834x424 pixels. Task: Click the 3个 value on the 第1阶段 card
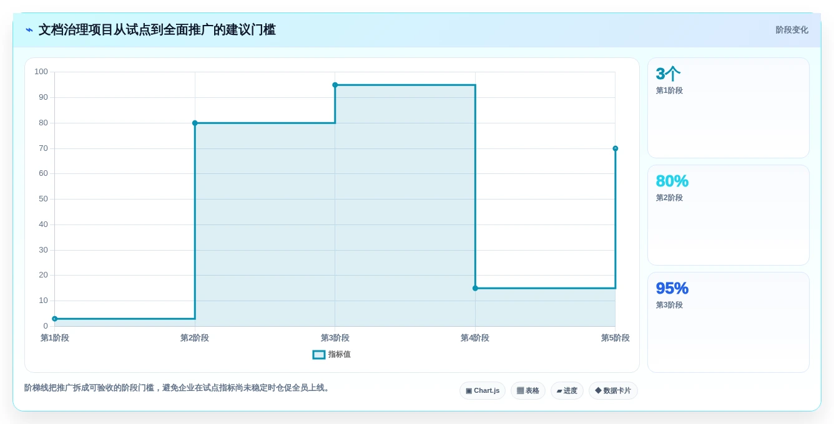pyautogui.click(x=668, y=74)
